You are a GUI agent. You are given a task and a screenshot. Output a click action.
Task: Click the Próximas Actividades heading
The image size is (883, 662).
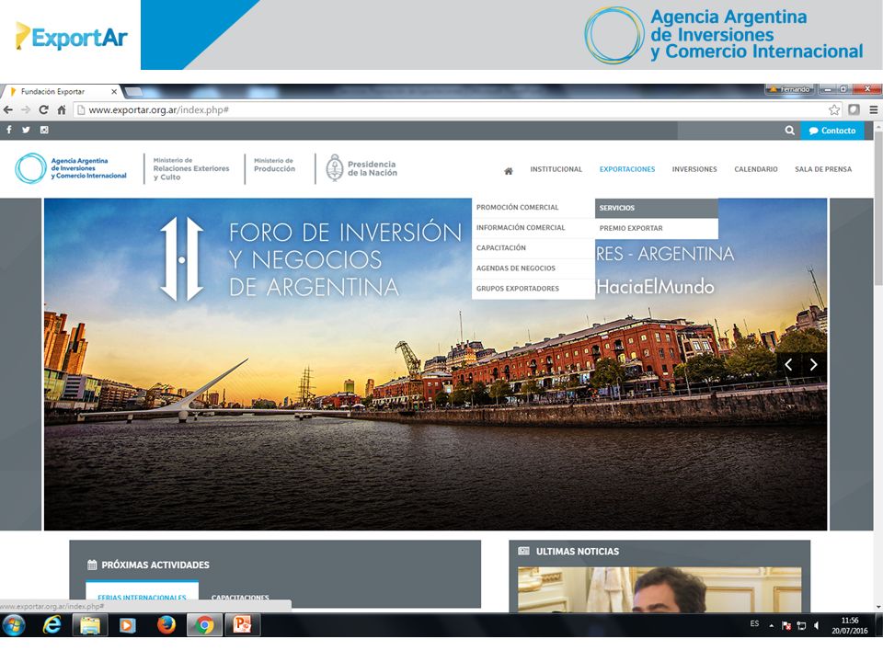pos(155,565)
